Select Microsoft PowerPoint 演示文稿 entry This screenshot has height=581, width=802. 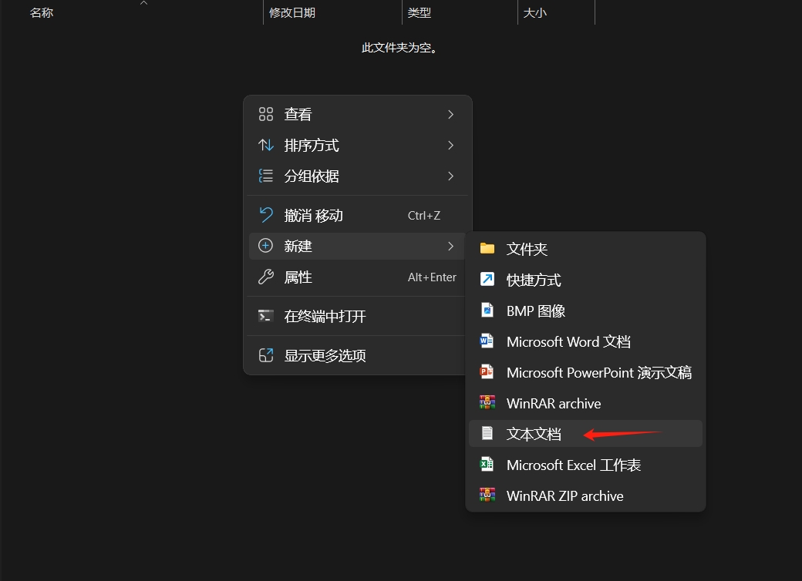click(x=585, y=372)
